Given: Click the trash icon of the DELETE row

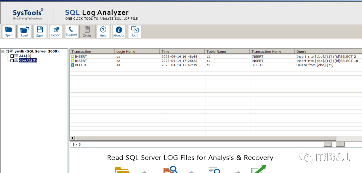Looking at the screenshot, I should click(x=72, y=65).
